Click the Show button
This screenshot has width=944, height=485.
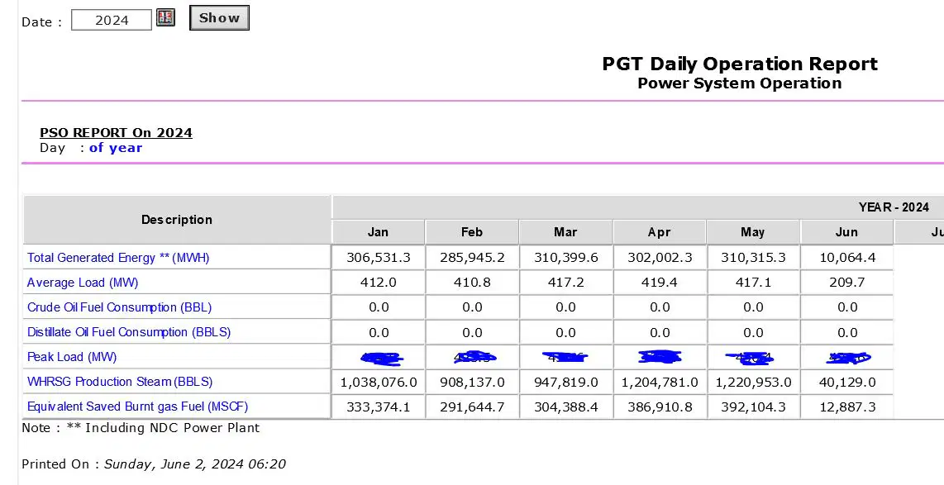tap(219, 18)
